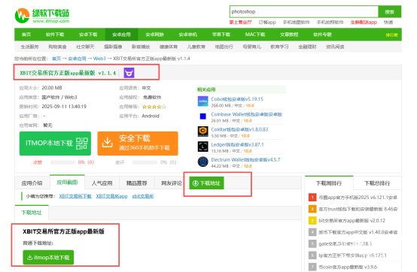The image size is (417, 272).
Task: Click the Cobo wallet app icon
Action: click(203, 101)
